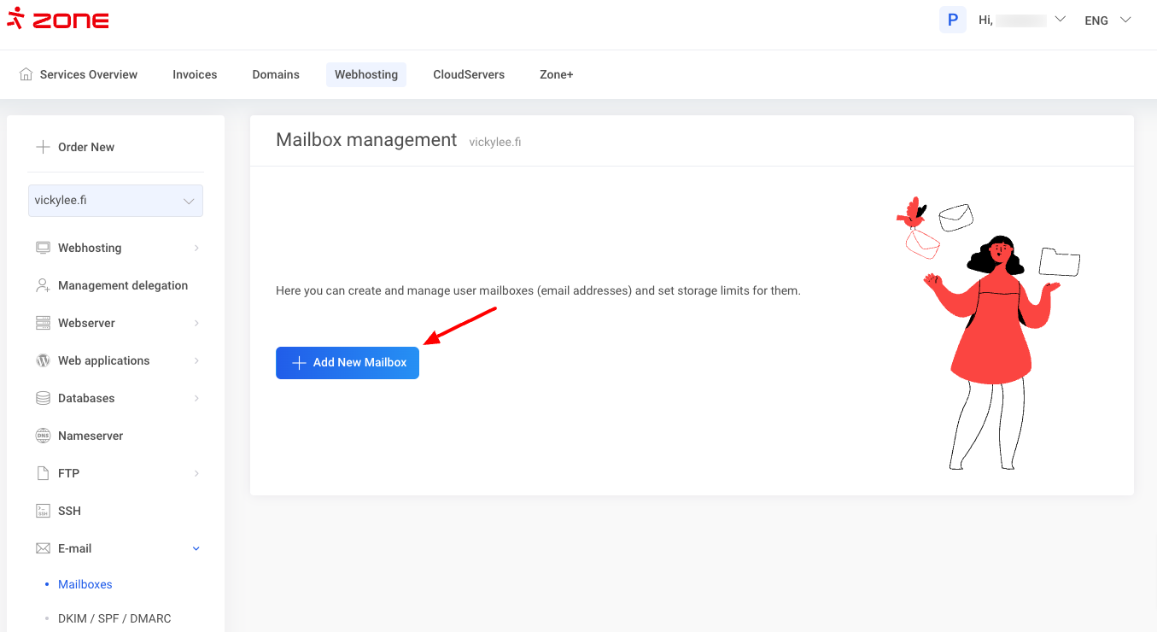The height and width of the screenshot is (632, 1157).
Task: Go to the Invoices tab
Action: tap(195, 74)
